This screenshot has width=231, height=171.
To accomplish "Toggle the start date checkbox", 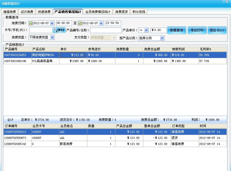I will click(31, 23).
